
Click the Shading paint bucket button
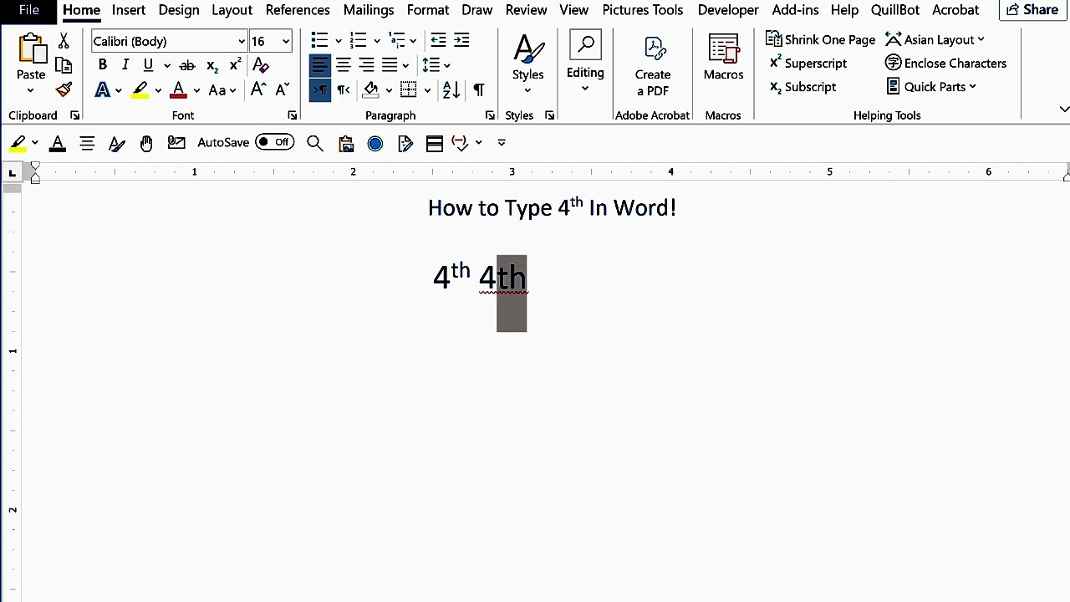pos(371,89)
